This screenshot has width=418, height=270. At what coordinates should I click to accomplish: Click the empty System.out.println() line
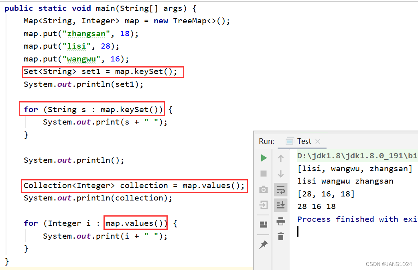click(x=74, y=160)
